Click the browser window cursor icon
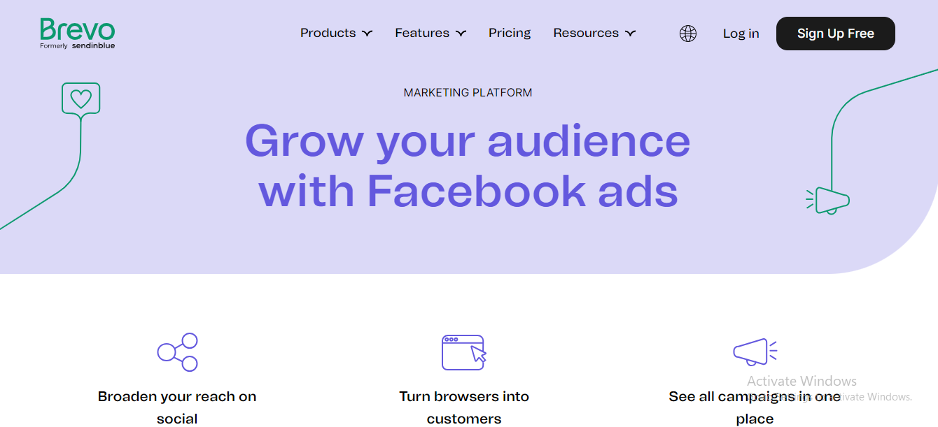Image resolution: width=938 pixels, height=427 pixels. tap(464, 352)
